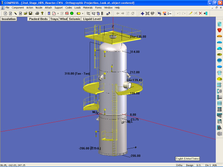
Task: Open file with the folder icon
Action: tap(25, 13)
